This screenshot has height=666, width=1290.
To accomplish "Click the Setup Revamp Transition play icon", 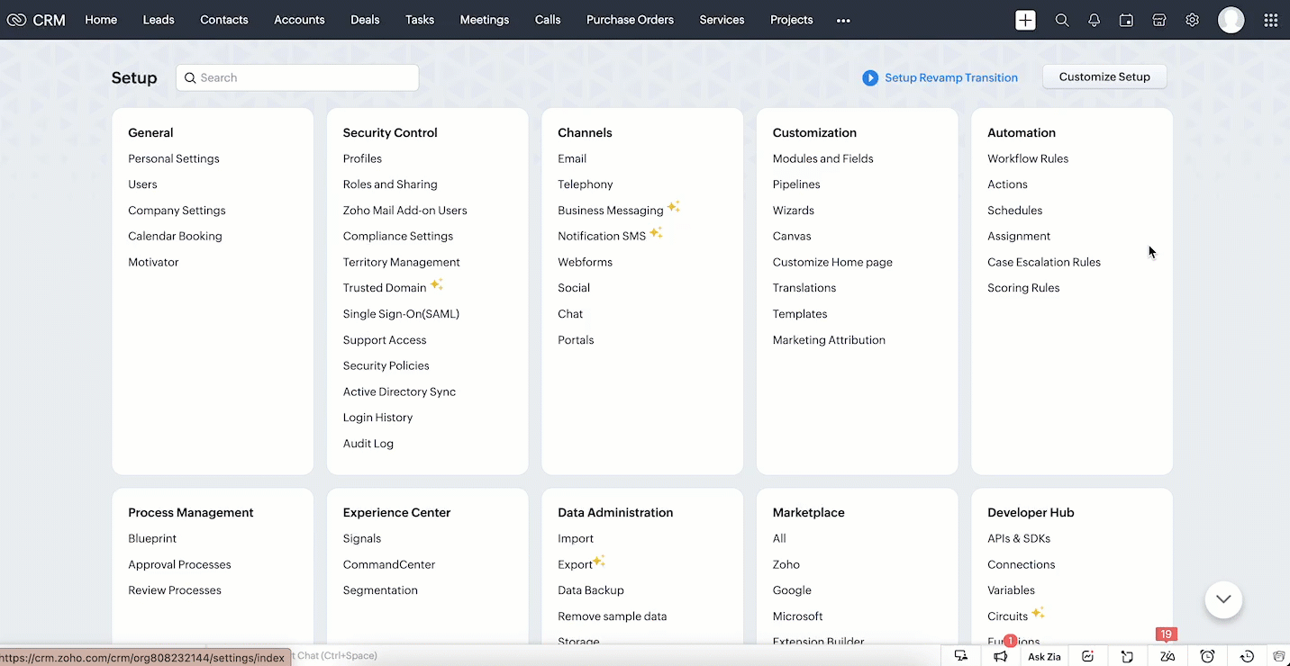I will tap(869, 77).
